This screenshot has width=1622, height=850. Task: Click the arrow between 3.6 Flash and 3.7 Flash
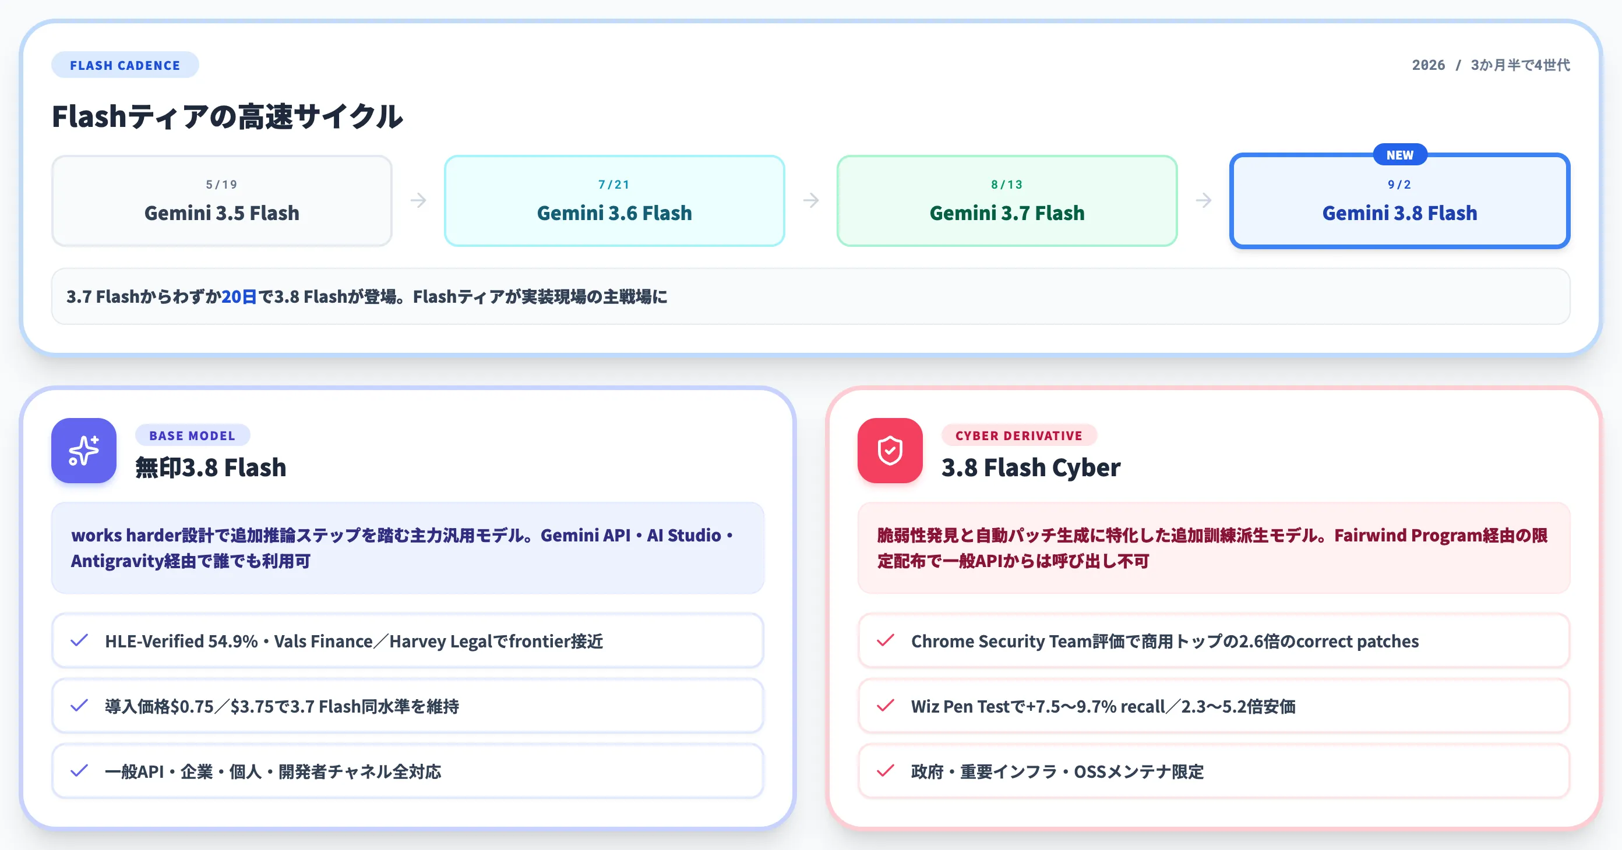click(811, 201)
